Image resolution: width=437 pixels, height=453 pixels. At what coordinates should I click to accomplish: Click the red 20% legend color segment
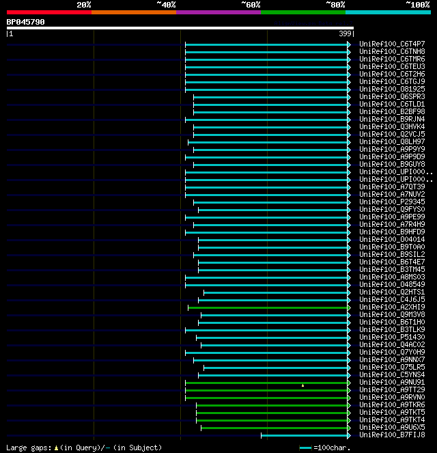49,12
